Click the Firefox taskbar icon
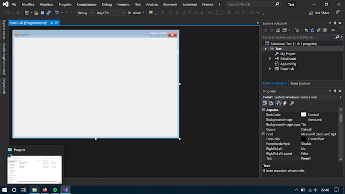Viewport: 345px width, 194px height. click(x=45, y=190)
